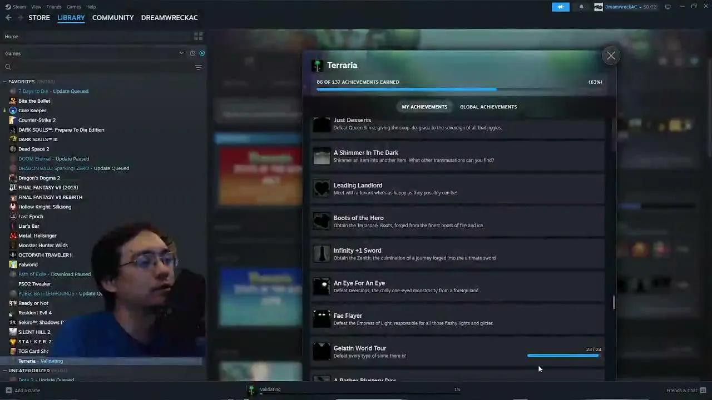
Task: Click the achievements list scrollbar thumb
Action: 614,303
